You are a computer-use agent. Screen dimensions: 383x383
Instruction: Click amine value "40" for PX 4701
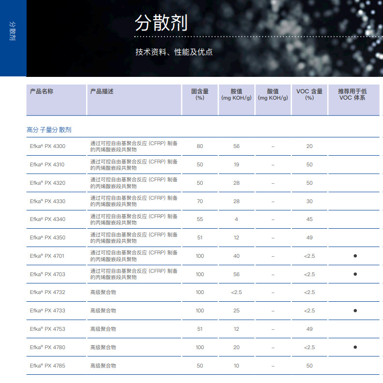click(x=236, y=256)
